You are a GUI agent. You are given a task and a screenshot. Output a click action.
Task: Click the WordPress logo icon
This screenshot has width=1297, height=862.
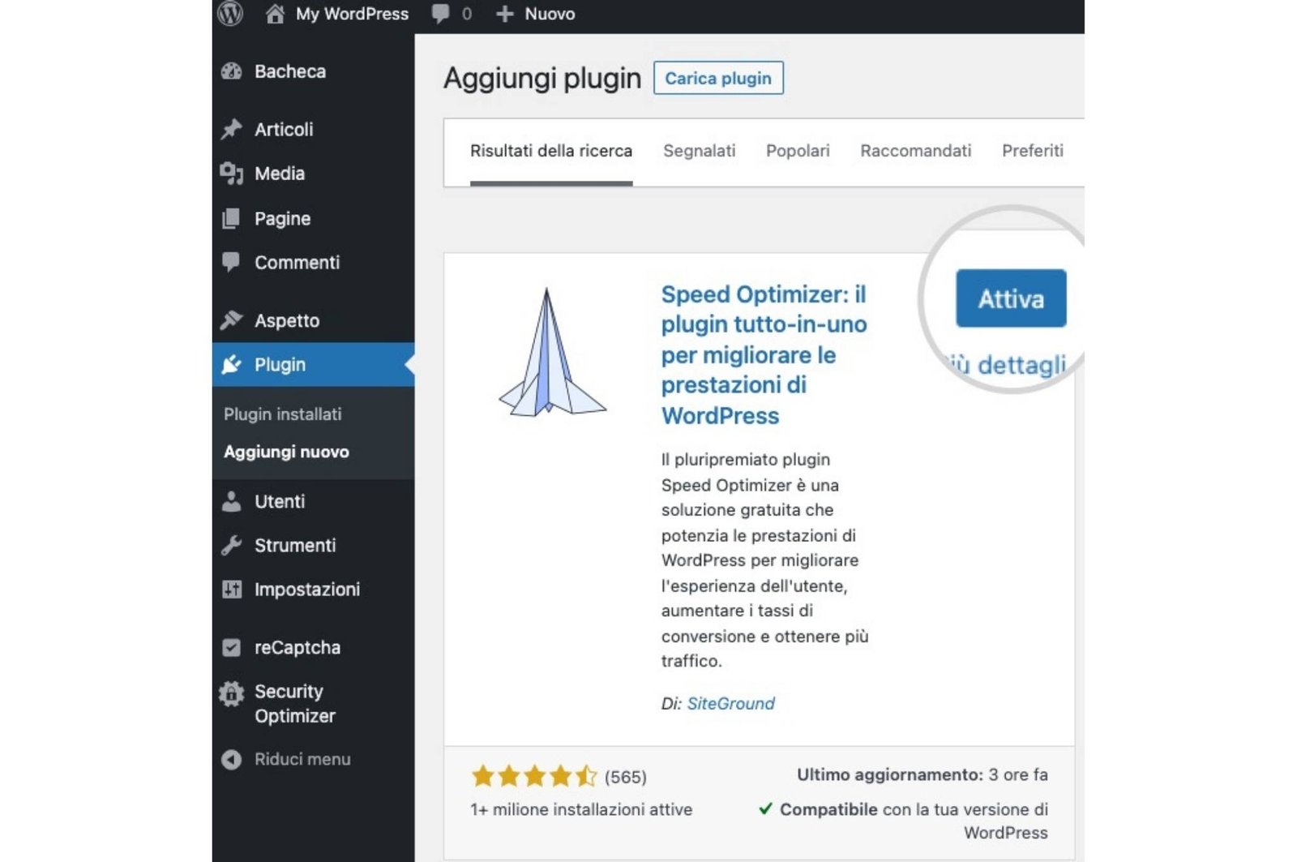pos(230,13)
